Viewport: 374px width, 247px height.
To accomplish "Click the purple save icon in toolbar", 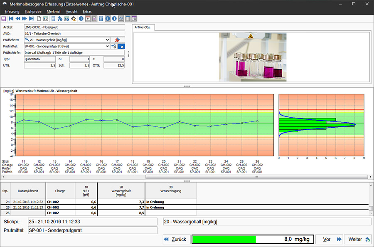I will coord(4,19).
